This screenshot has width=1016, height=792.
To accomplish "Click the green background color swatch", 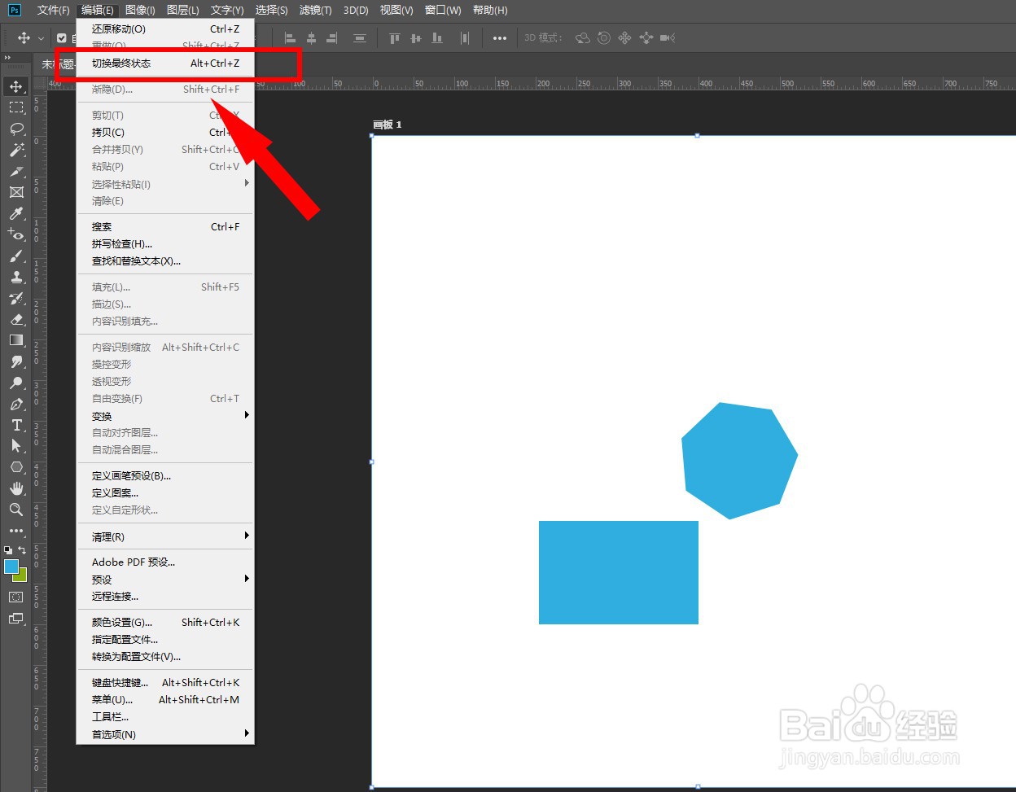I will 22,576.
